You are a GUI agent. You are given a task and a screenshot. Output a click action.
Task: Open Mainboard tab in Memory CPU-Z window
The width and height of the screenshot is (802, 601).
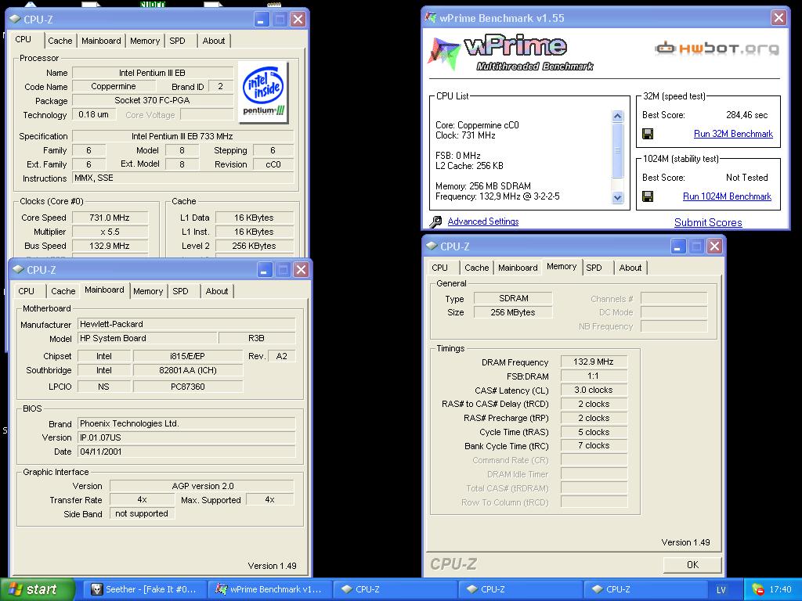pyautogui.click(x=518, y=268)
